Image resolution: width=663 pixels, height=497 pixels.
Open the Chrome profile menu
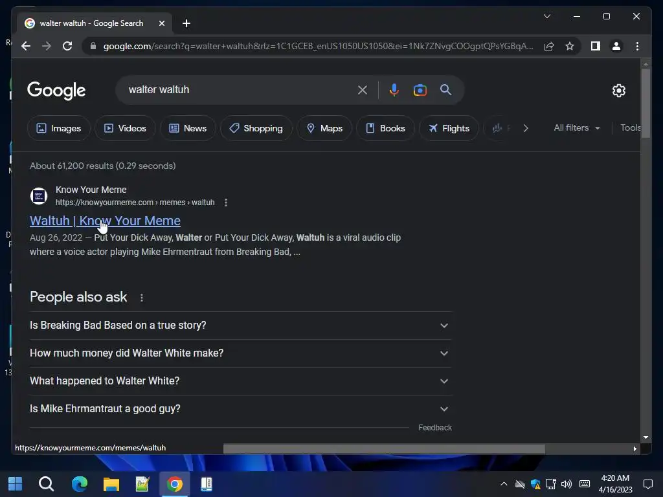tap(616, 46)
